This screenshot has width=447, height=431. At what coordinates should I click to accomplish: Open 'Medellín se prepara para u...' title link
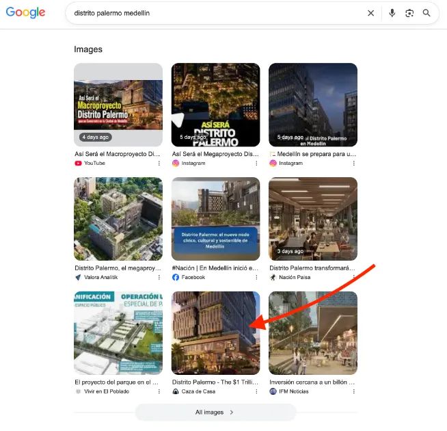(313, 154)
